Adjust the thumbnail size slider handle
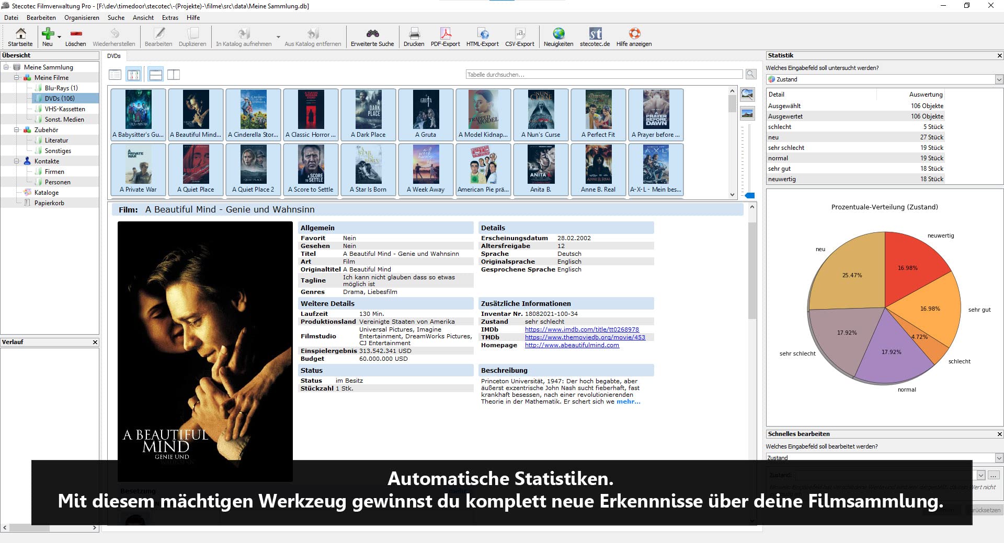The height and width of the screenshot is (543, 1004). coord(750,195)
